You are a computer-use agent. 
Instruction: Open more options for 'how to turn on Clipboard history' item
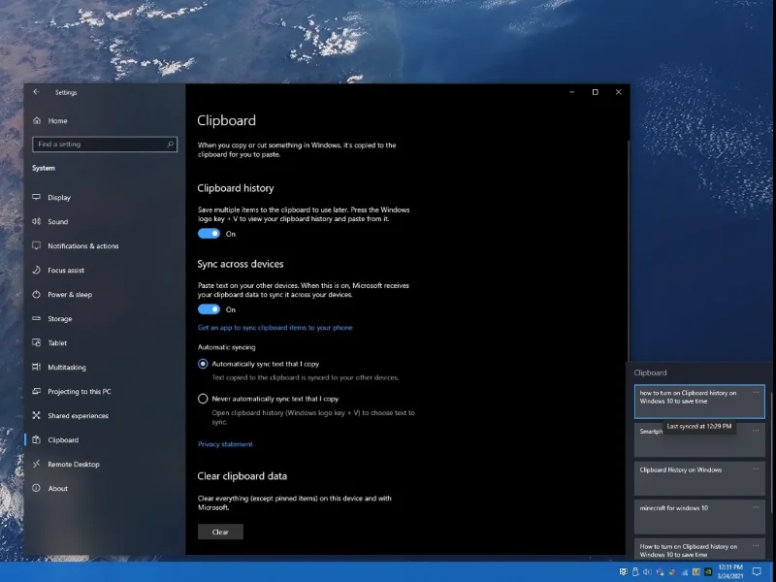756,393
